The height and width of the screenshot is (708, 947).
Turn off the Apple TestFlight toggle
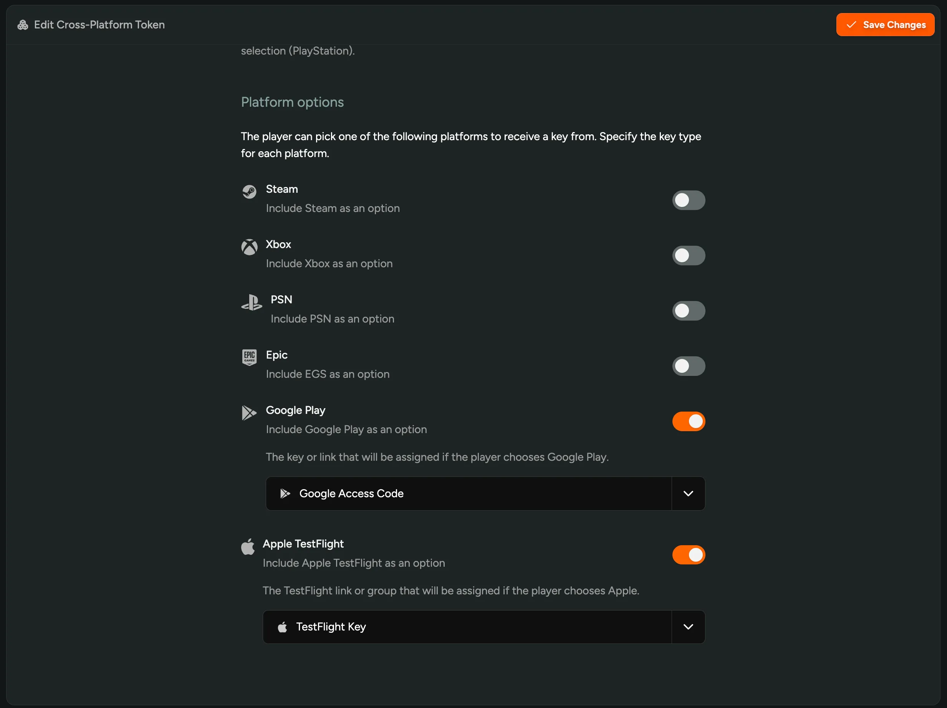(x=689, y=555)
